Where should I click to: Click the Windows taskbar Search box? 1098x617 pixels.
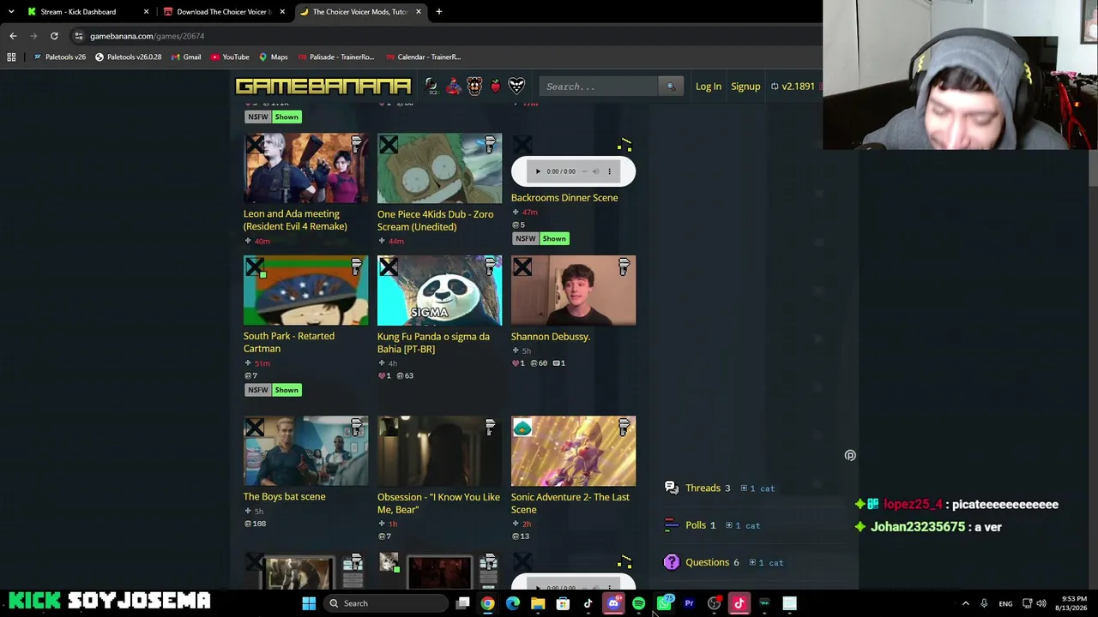point(386,603)
